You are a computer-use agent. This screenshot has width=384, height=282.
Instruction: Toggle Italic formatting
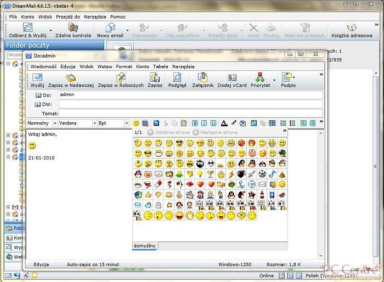pos(204,123)
